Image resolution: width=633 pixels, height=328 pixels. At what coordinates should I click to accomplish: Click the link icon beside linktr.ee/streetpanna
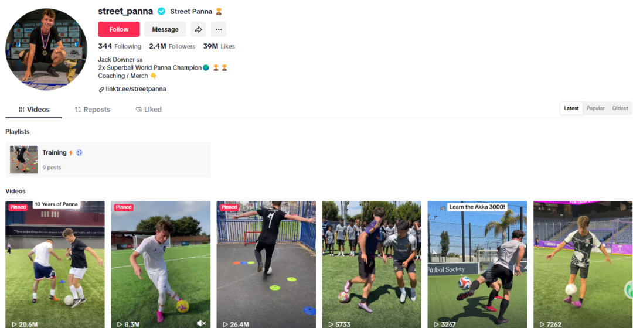(101, 89)
